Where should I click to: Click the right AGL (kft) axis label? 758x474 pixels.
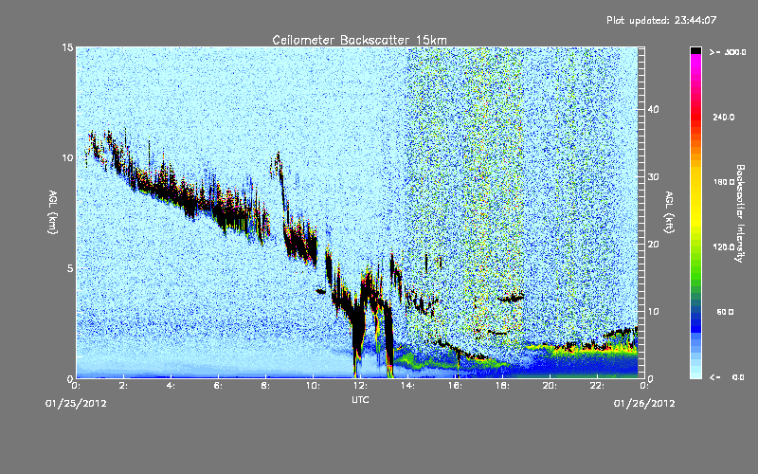point(670,212)
